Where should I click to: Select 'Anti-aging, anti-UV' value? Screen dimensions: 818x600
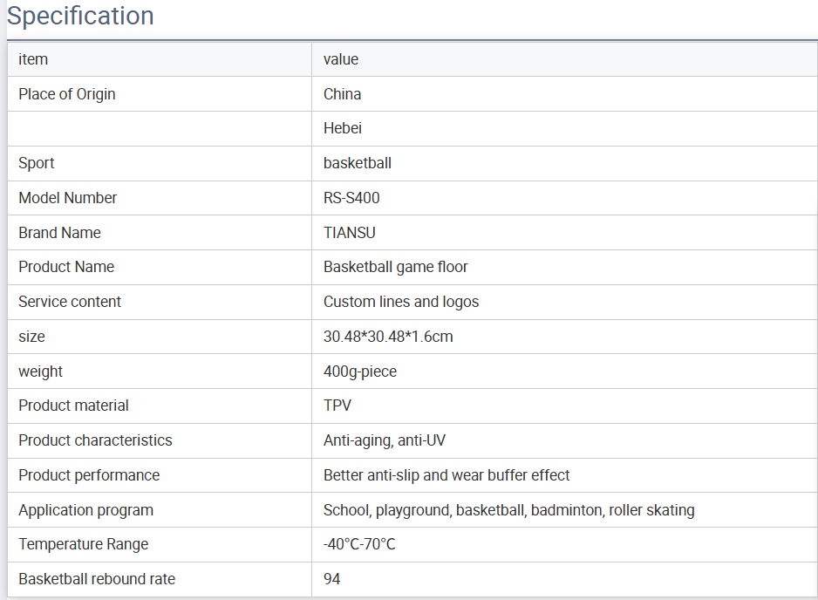[385, 441]
